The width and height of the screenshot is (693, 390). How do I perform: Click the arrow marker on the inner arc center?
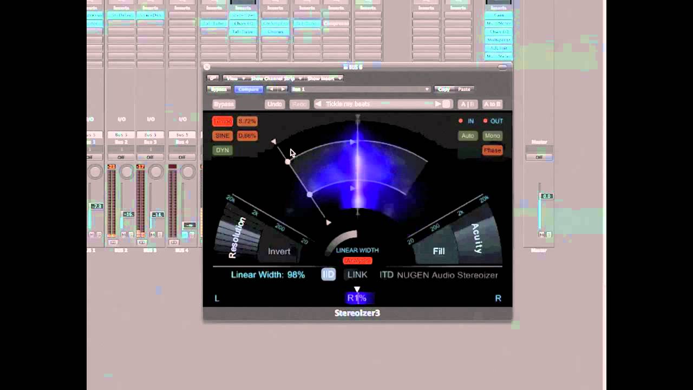coord(352,188)
